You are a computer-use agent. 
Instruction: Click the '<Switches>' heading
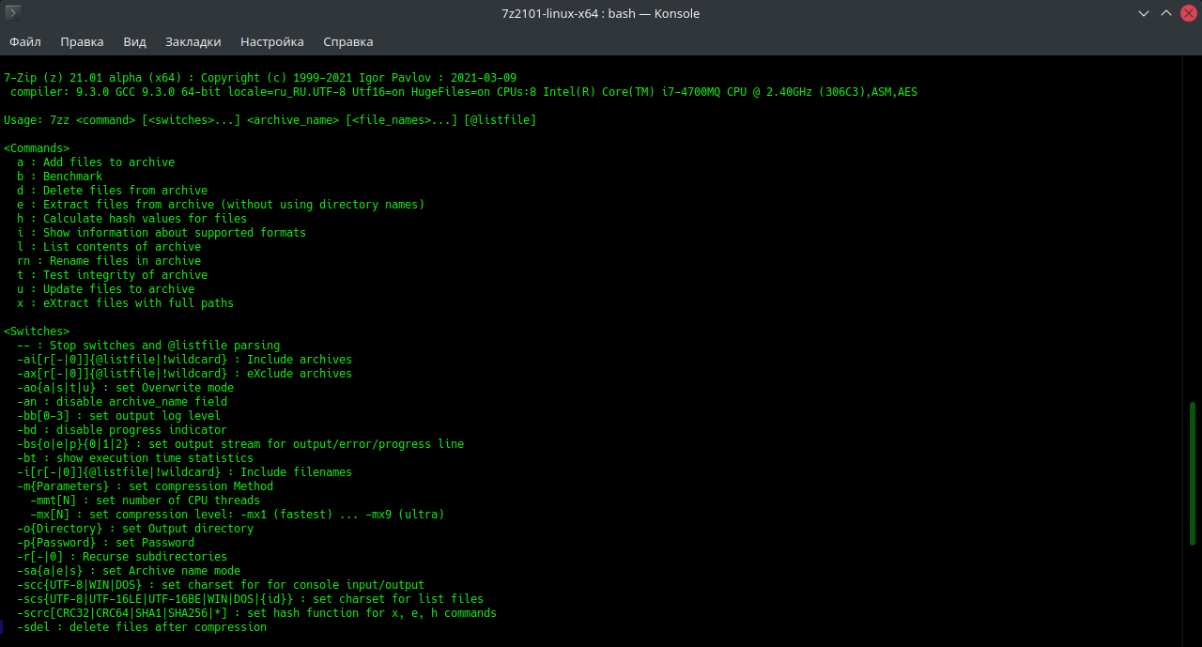tap(37, 331)
